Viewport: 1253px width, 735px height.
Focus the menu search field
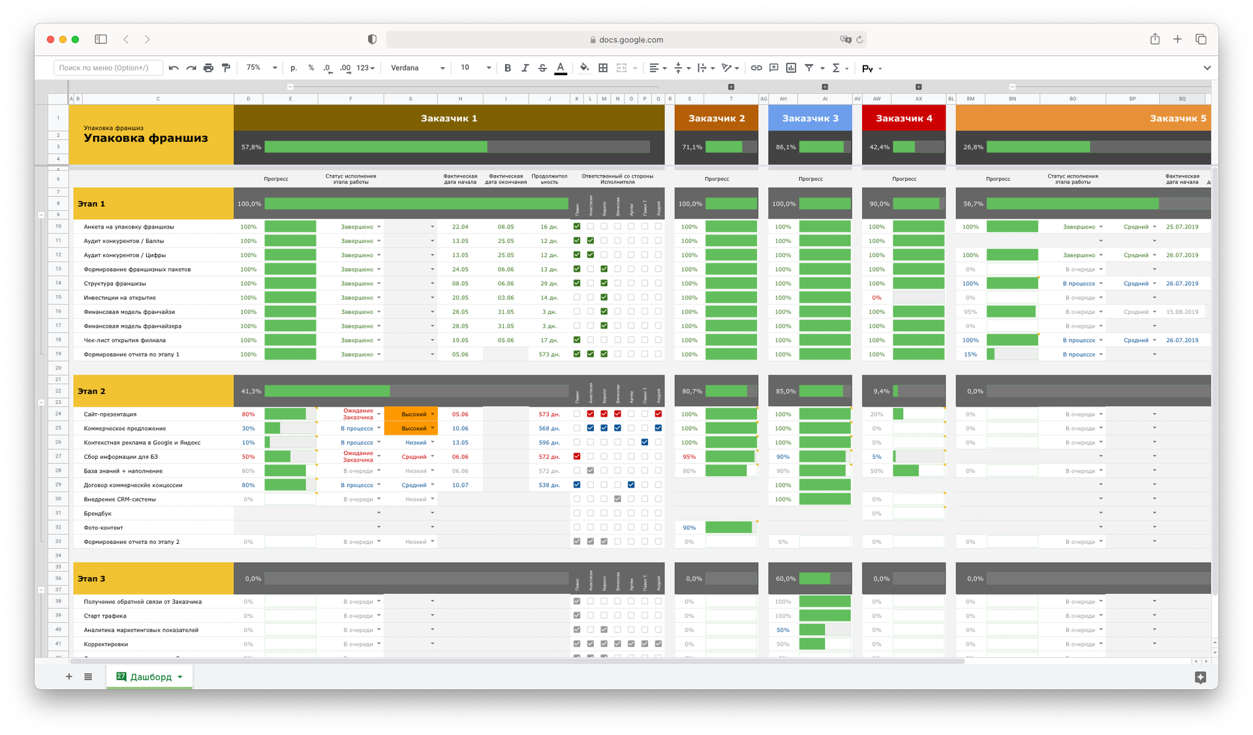pos(108,68)
